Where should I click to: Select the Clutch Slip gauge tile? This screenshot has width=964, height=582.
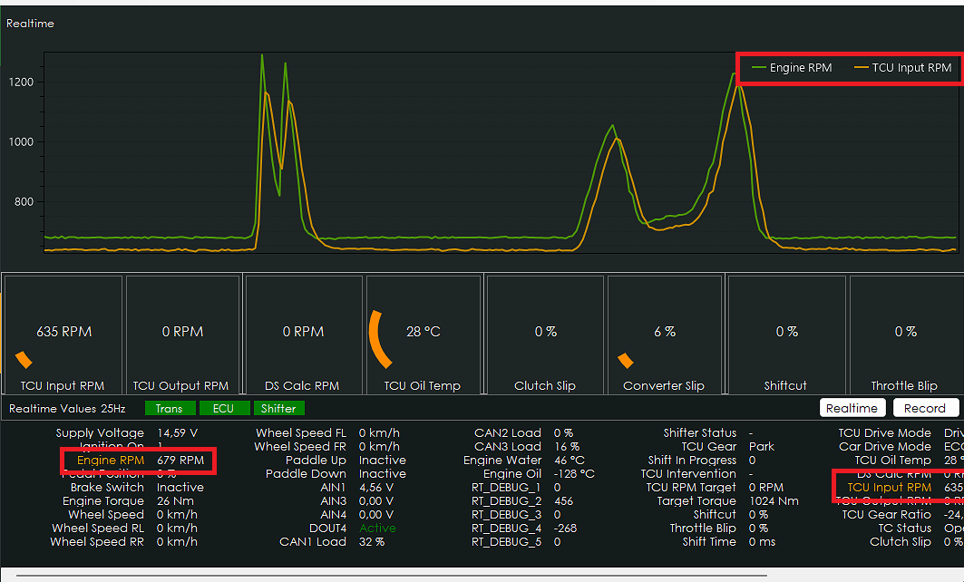(545, 335)
